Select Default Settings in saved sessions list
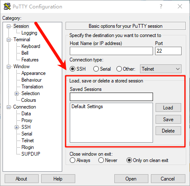The width and height of the screenshot is (190, 186). click(87, 106)
